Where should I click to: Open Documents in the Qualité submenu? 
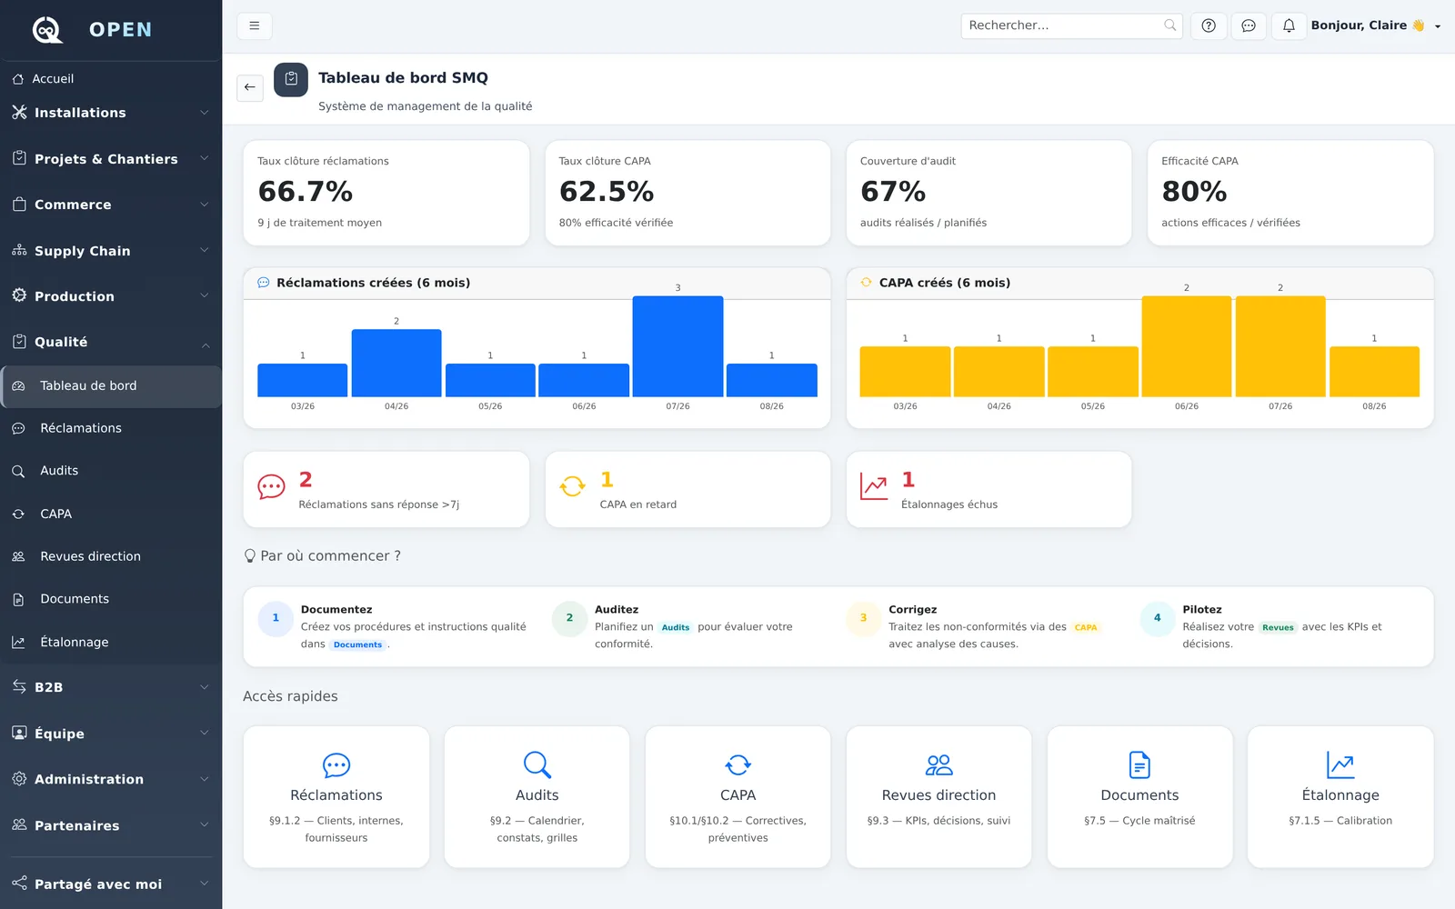[x=111, y=599]
